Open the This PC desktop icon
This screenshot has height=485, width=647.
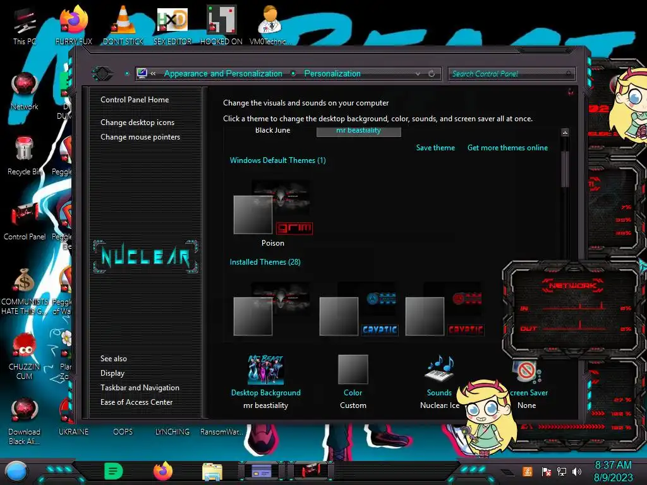click(25, 26)
